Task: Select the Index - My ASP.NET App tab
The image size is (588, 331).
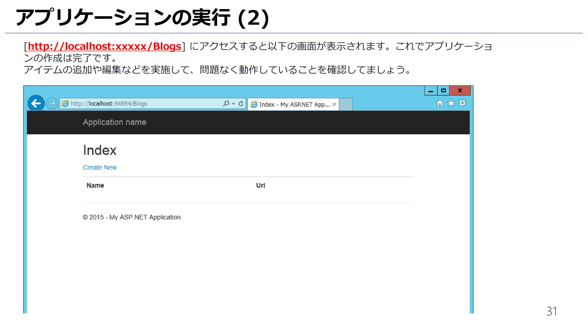Action: (293, 105)
